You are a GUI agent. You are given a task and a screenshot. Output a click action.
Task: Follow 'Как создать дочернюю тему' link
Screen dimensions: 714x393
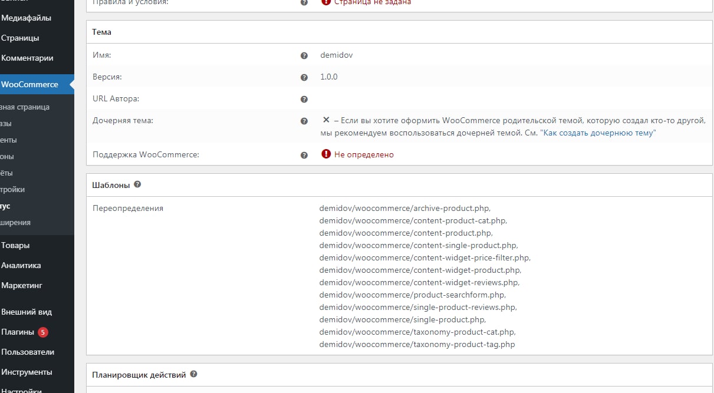point(597,133)
